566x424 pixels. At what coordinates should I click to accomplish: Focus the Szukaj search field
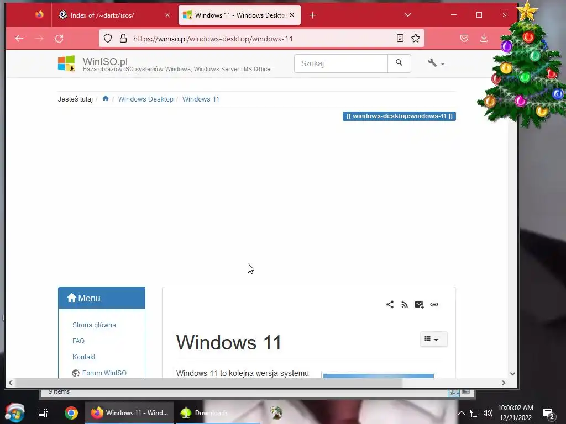click(340, 63)
